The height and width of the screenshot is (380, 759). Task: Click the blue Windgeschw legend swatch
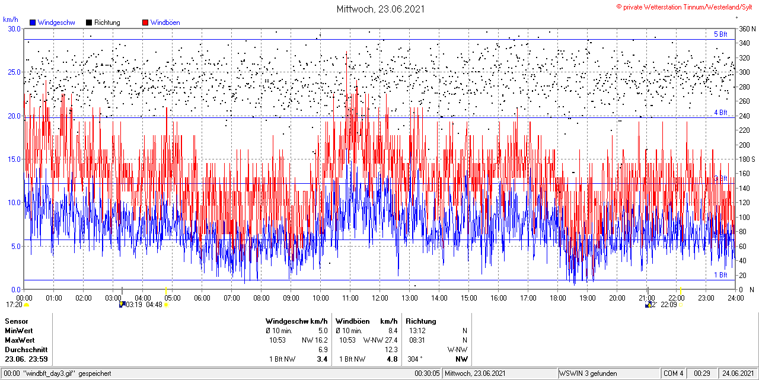tap(32, 23)
